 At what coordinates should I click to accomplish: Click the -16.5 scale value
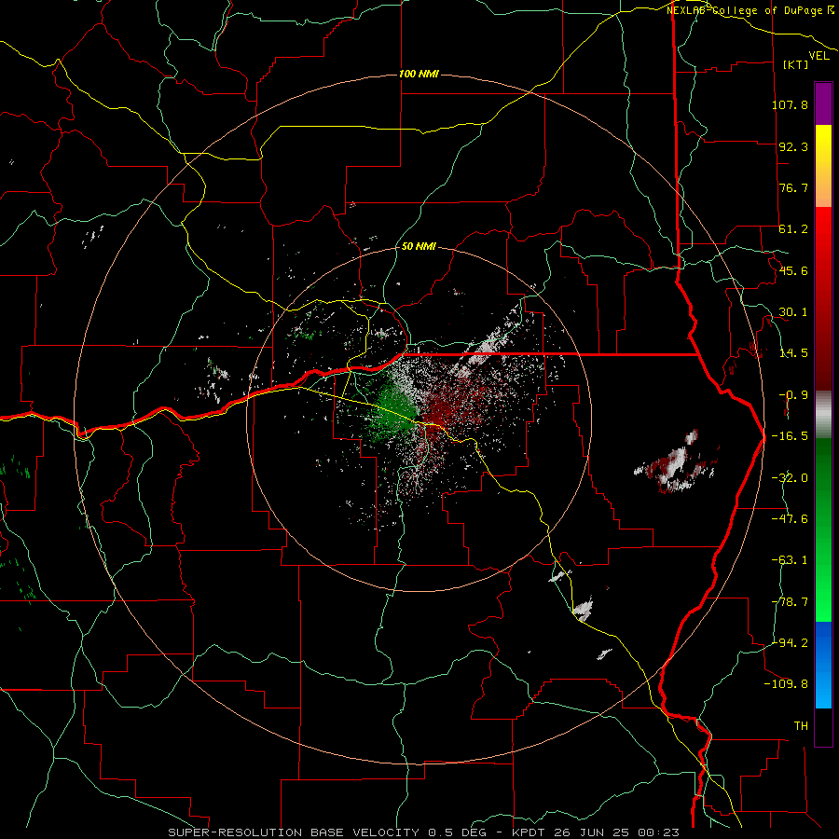pos(790,436)
